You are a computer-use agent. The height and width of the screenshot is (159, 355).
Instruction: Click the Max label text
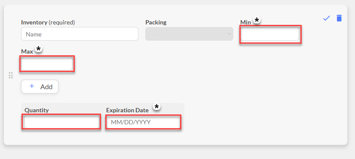click(x=27, y=51)
